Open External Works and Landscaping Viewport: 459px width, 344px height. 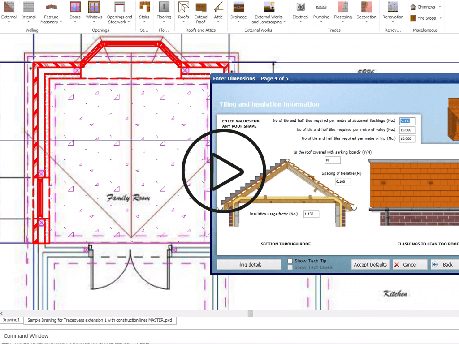point(268,13)
